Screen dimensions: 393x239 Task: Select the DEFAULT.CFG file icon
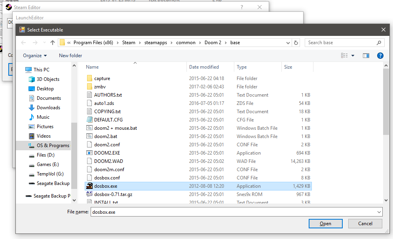[x=89, y=119]
